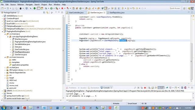Click the red Stop toolbar icon

[62, 8]
